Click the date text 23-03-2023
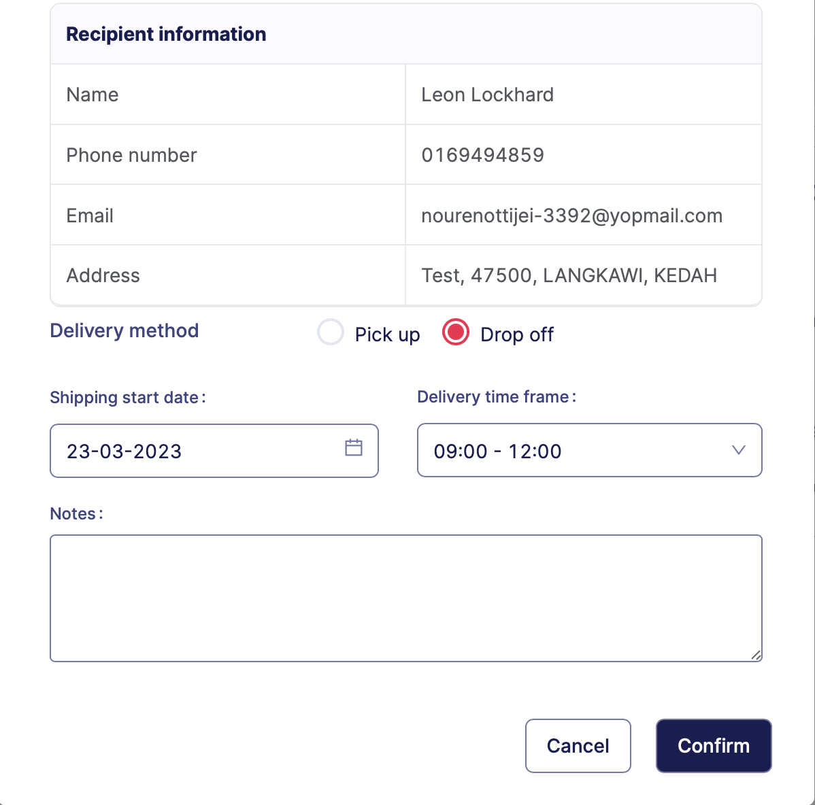815x805 pixels. 124,451
